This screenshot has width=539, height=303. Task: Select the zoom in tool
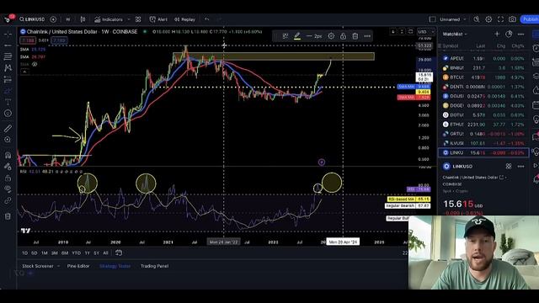[8, 140]
